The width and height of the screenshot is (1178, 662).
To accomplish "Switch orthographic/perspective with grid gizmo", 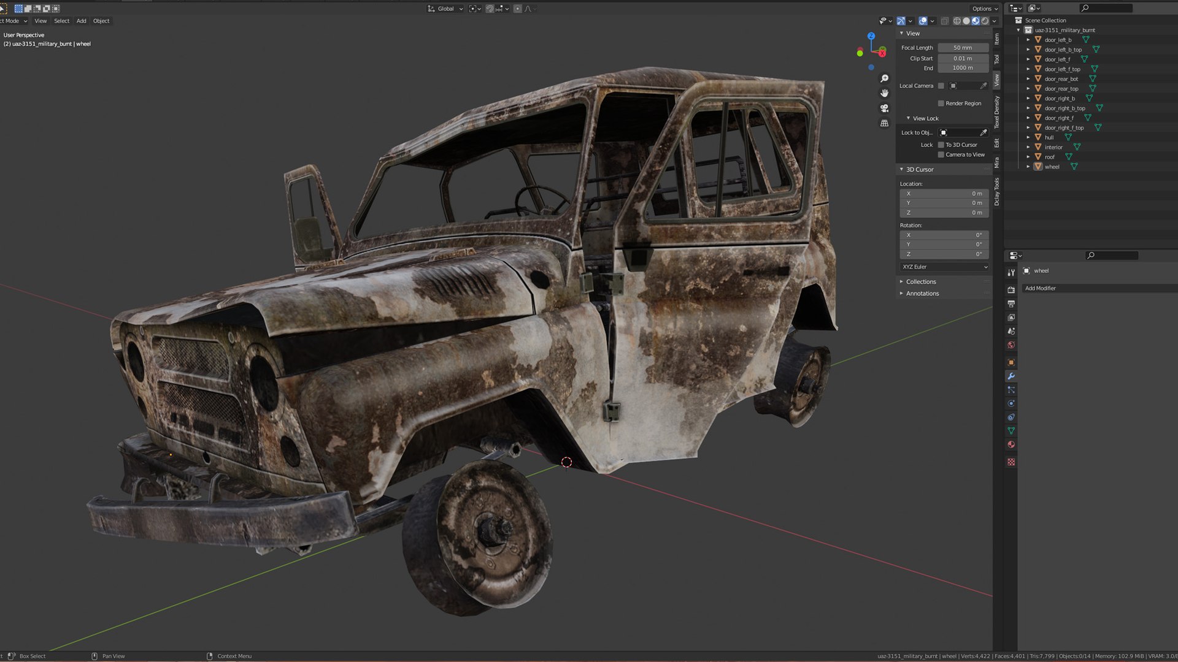I will (x=884, y=123).
